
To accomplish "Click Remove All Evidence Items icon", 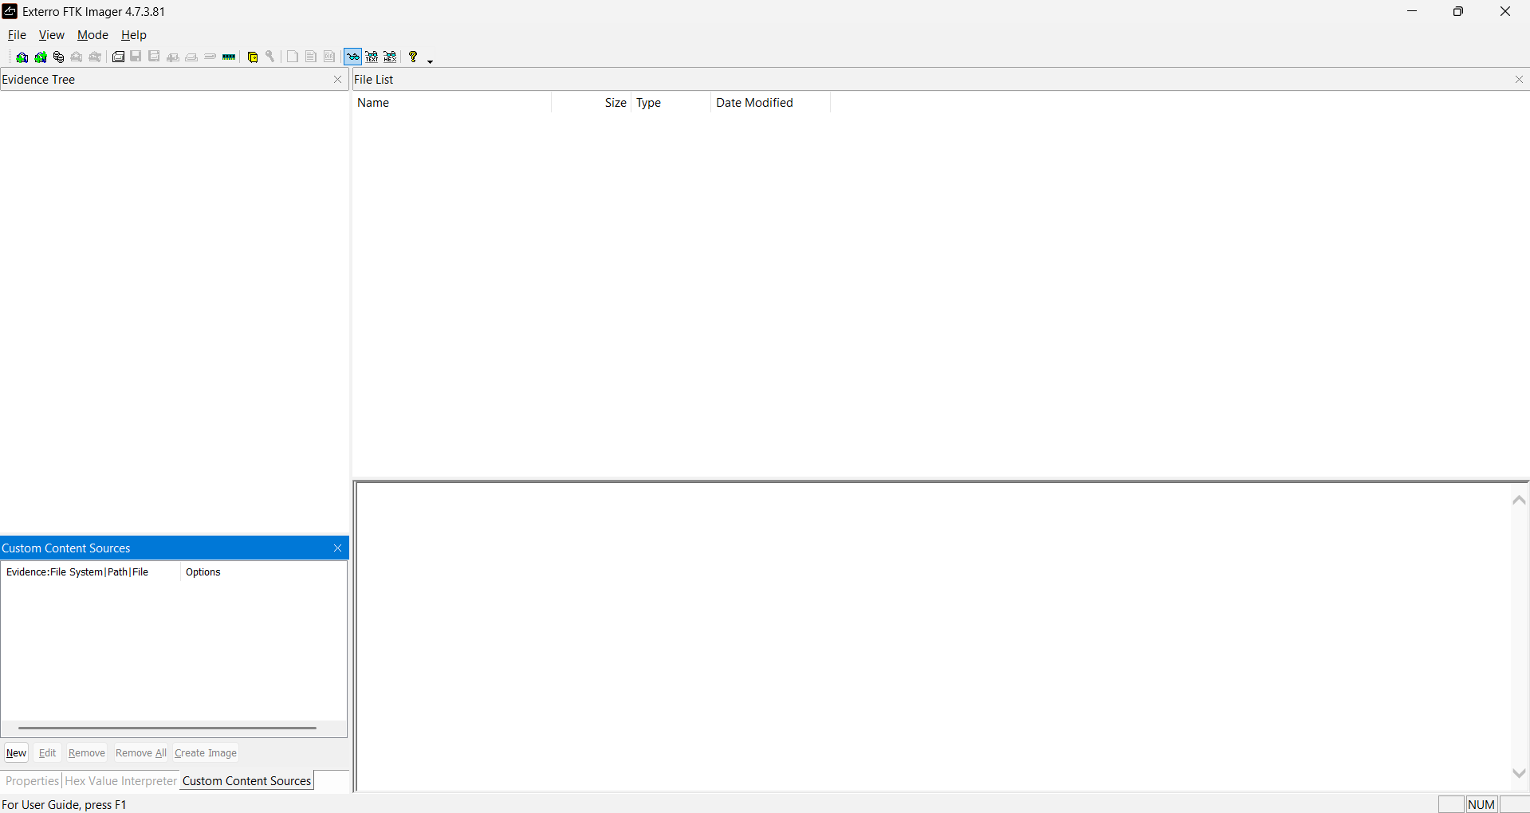I will click(x=95, y=57).
